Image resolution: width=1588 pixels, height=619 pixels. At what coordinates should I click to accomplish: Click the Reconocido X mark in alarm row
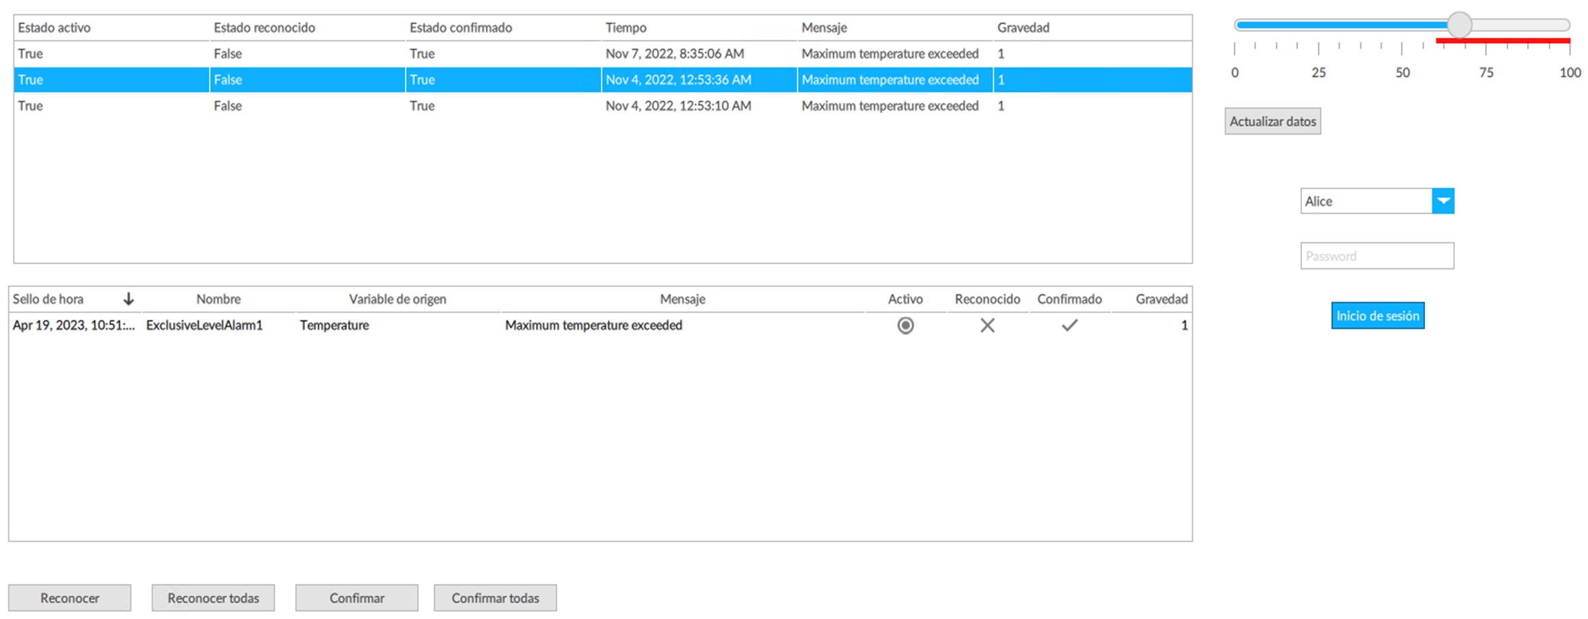tap(987, 326)
